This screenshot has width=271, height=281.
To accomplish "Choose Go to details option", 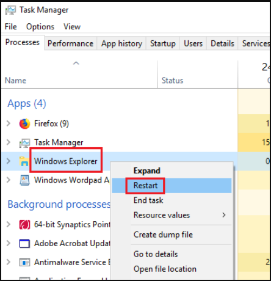I will coord(172,254).
